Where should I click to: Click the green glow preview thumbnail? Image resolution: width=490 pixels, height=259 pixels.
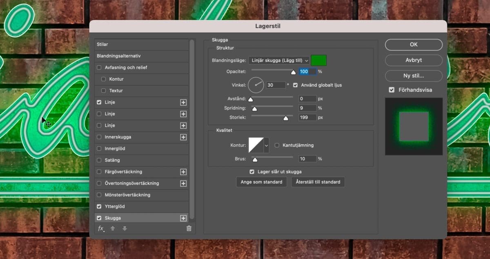tap(414, 126)
